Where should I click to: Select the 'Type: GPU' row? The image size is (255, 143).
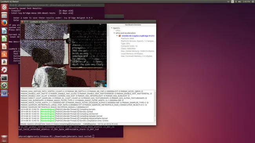(126, 43)
